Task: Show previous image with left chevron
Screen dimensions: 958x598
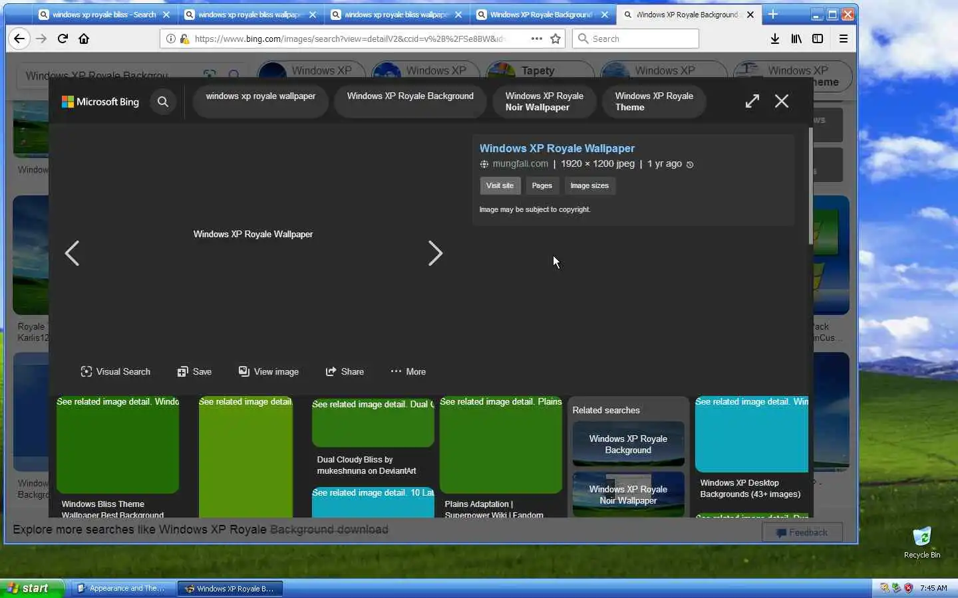Action: click(x=72, y=253)
